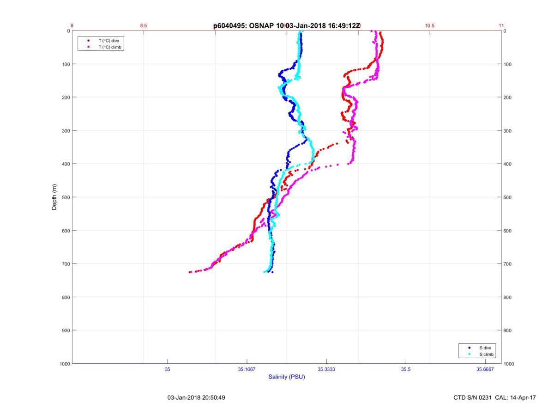
Task: Click the '700' tick on the left depth axis
Action: [65, 264]
